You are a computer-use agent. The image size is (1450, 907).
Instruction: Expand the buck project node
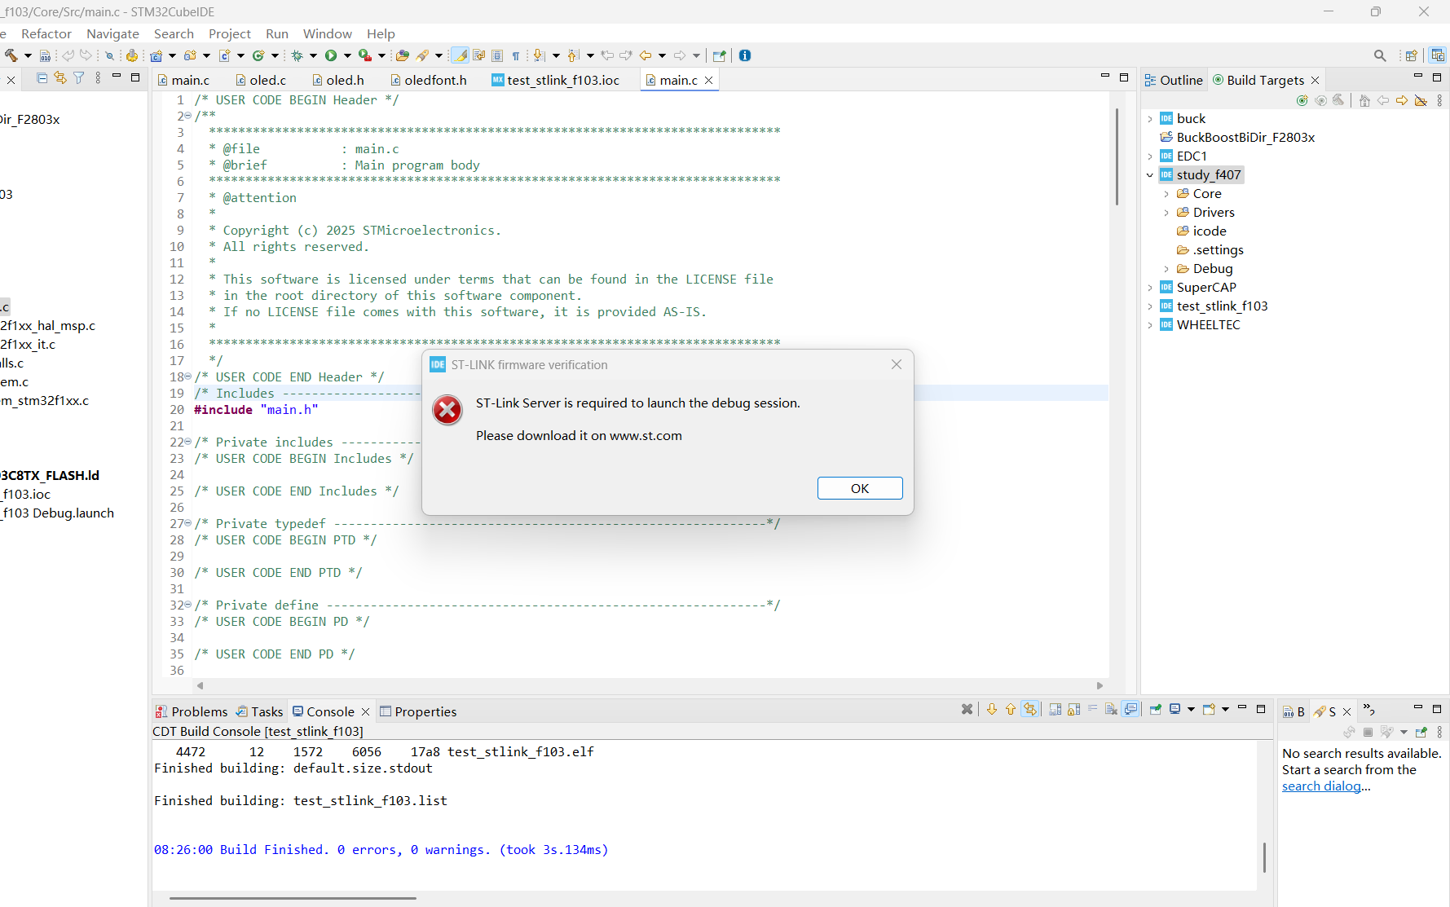1150,119
